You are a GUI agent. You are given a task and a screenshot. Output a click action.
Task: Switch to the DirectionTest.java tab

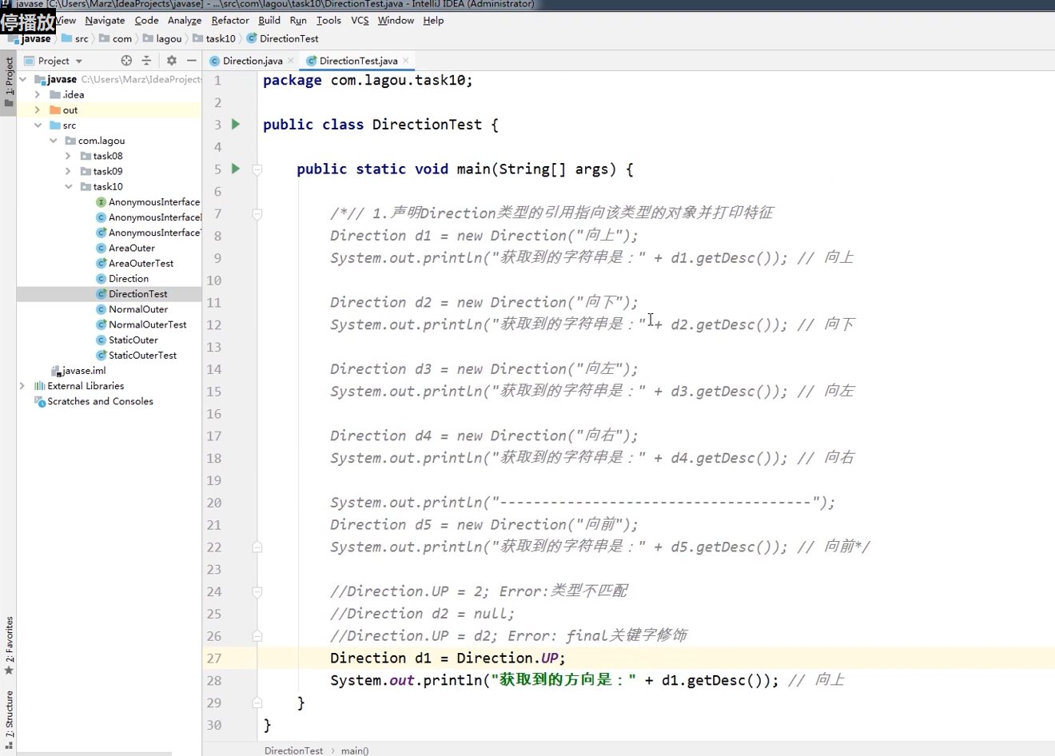click(x=358, y=61)
